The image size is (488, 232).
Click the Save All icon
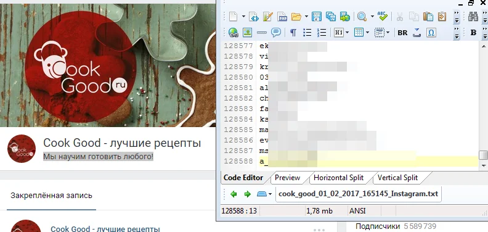point(330,17)
